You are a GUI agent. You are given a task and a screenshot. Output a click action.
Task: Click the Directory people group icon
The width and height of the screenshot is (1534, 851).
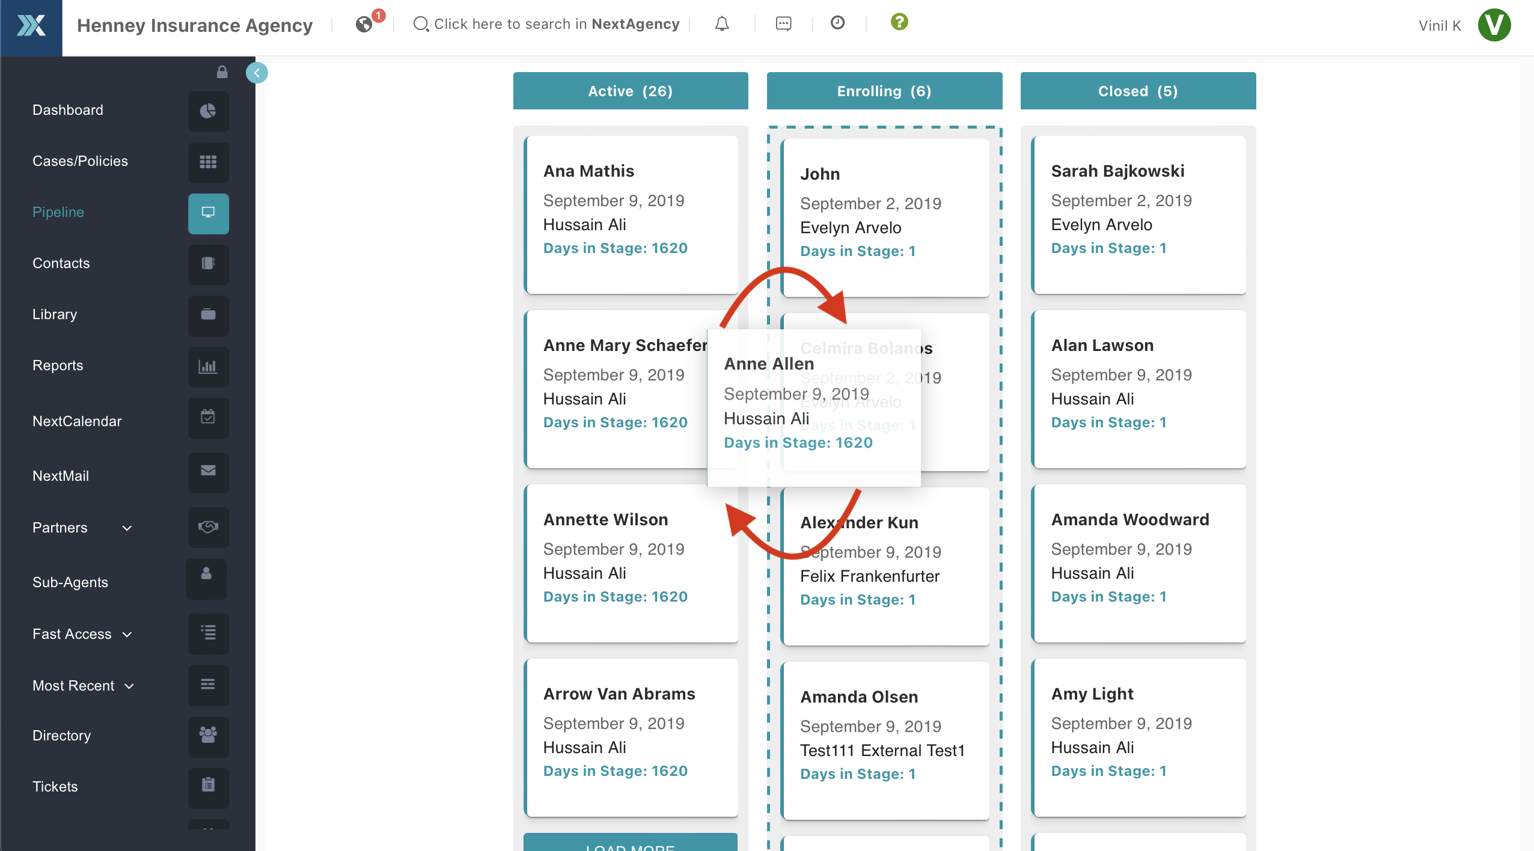[208, 736]
